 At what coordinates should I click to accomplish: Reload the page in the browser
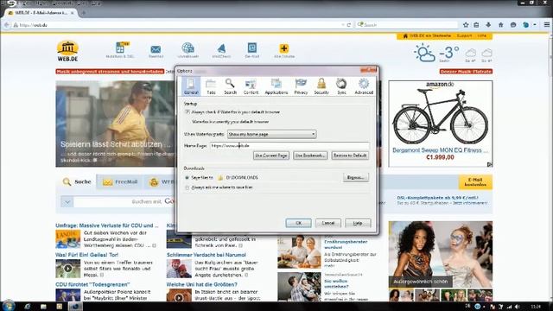click(x=349, y=25)
